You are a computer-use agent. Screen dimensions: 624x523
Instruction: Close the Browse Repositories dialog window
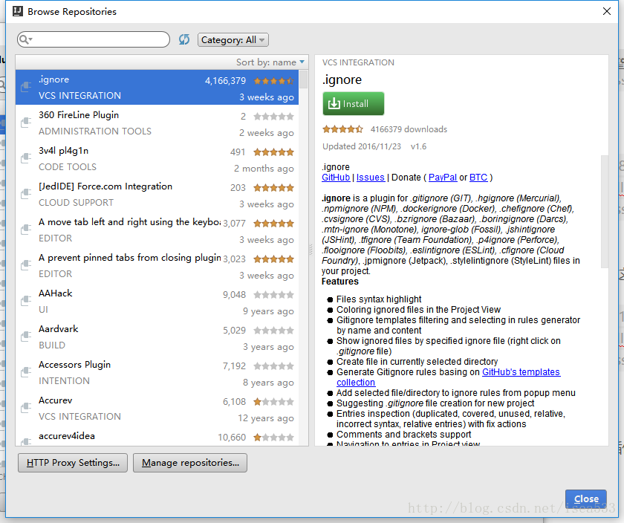606,11
